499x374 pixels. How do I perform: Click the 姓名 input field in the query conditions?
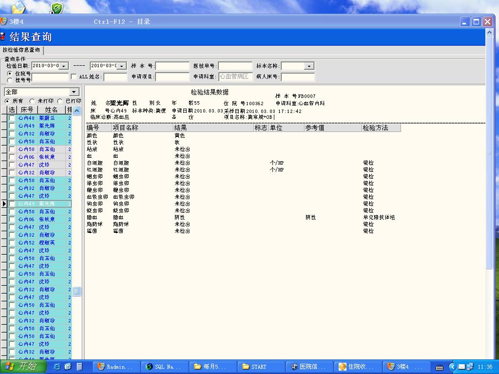pyautogui.click(x=115, y=76)
